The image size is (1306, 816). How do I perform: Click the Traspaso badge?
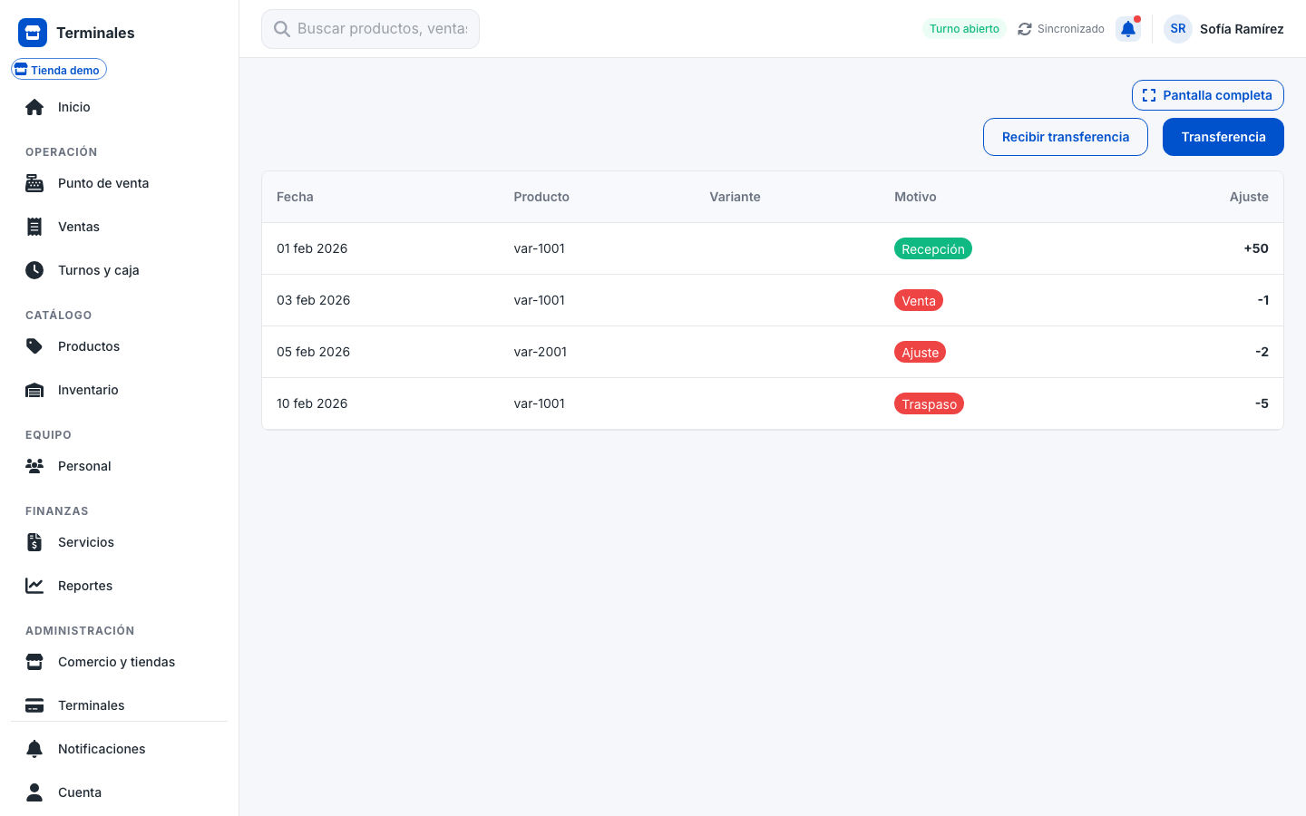(929, 403)
